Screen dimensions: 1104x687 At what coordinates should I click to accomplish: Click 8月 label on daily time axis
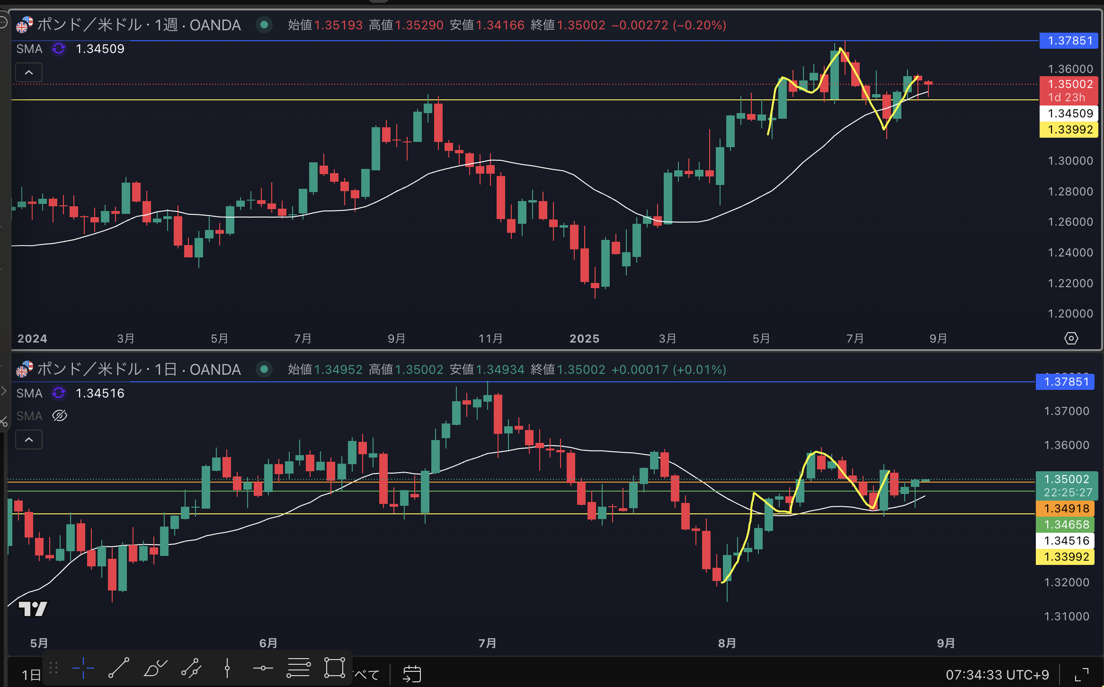[727, 643]
